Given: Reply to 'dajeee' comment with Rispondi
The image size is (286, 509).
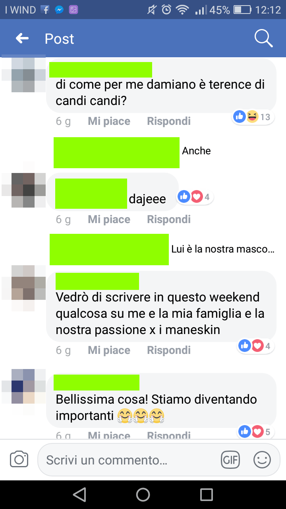Looking at the screenshot, I should point(169,219).
